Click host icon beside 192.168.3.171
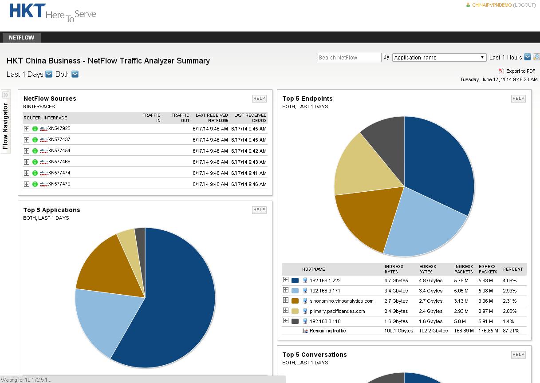 [x=305, y=291]
